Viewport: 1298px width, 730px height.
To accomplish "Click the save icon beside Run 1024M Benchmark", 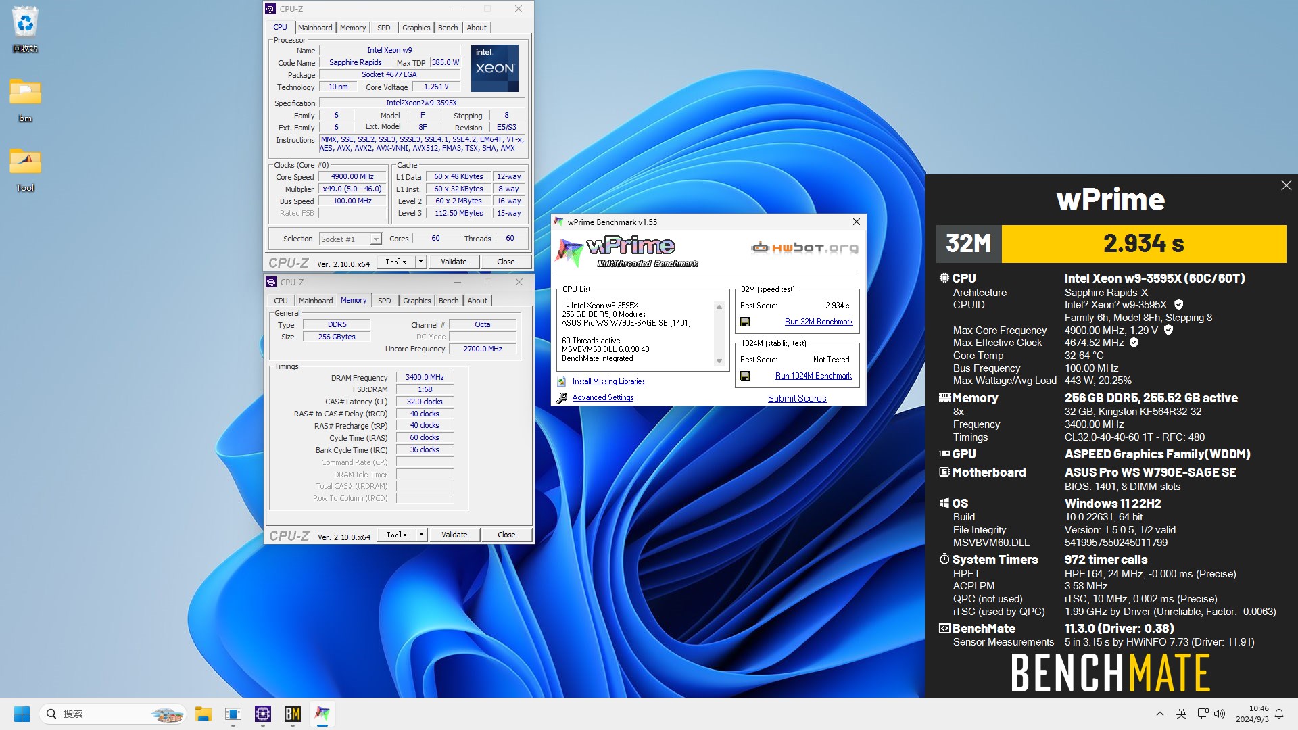I will (745, 376).
